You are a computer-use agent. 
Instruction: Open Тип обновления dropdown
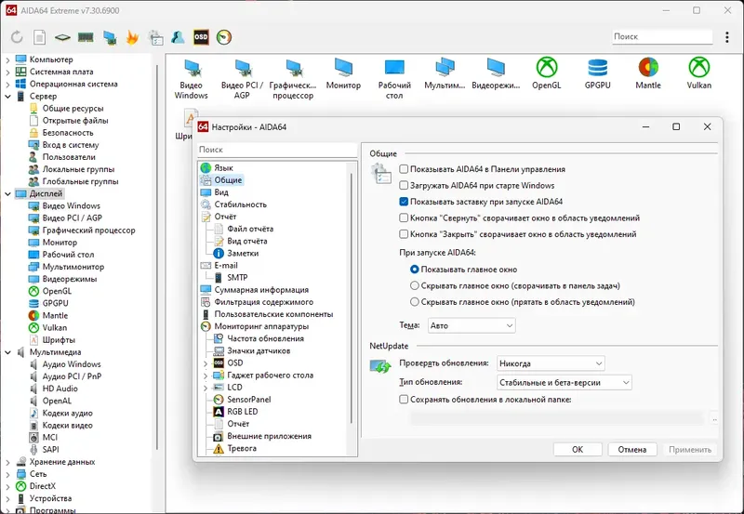point(565,383)
